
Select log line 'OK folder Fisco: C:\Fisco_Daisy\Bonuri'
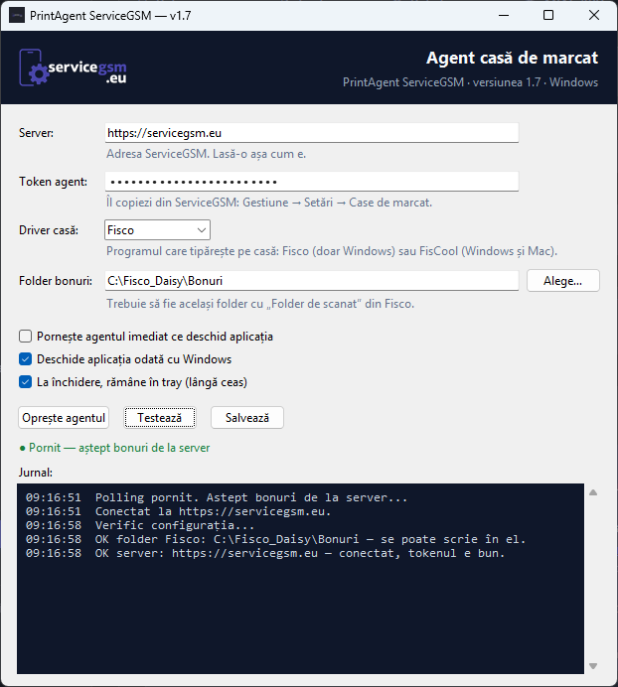227,539
